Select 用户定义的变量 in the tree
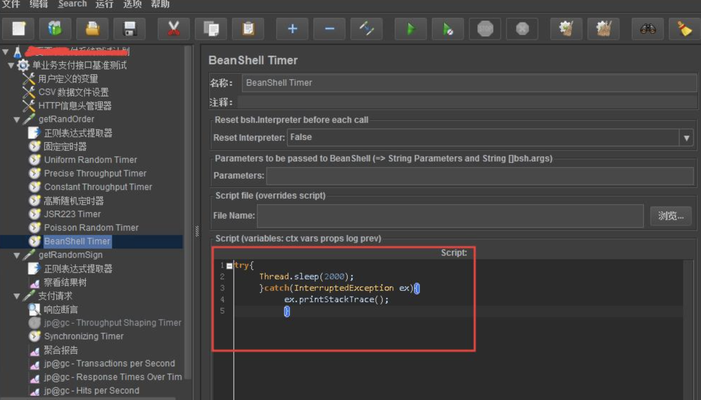This screenshot has height=400, width=701. [68, 79]
